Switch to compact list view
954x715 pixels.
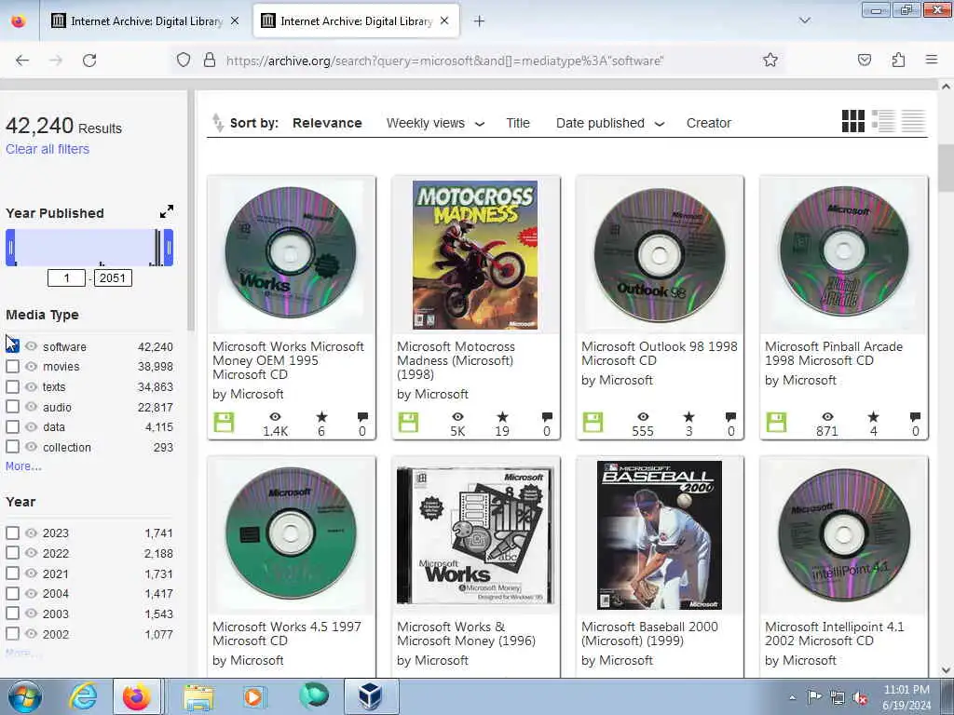point(913,121)
